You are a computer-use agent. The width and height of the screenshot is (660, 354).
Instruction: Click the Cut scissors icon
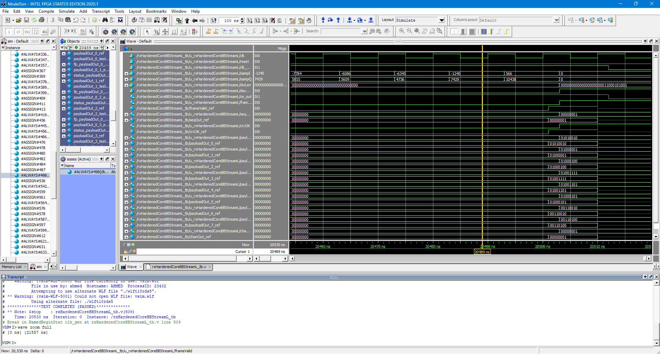(53, 20)
